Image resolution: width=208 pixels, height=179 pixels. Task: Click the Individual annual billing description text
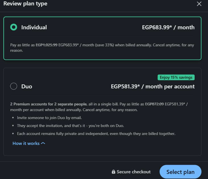coord(102,47)
